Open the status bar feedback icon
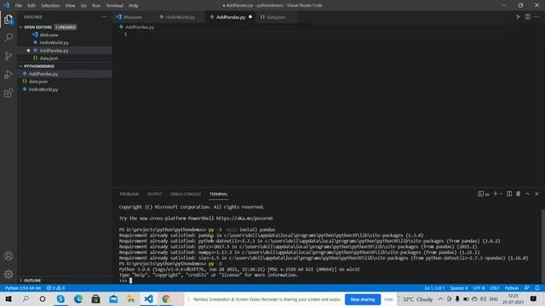545x306 pixels. point(527,288)
